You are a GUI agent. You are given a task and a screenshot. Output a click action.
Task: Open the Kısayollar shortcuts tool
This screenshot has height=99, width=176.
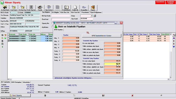84,8
